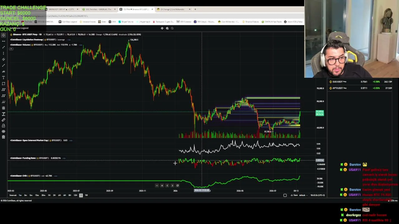Select the ruler measurement tool
399x224 pixels.
(x=3, y=120)
